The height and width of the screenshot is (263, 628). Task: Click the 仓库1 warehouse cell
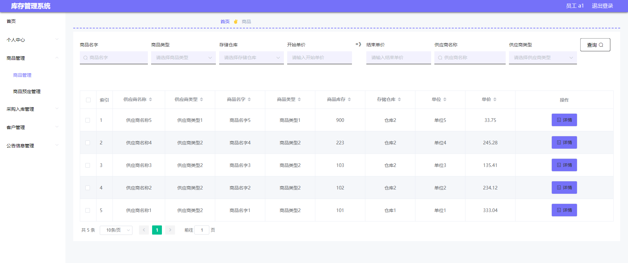[x=390, y=210]
